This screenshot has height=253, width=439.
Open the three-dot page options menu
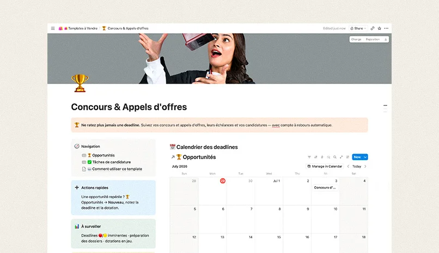tap(386, 28)
